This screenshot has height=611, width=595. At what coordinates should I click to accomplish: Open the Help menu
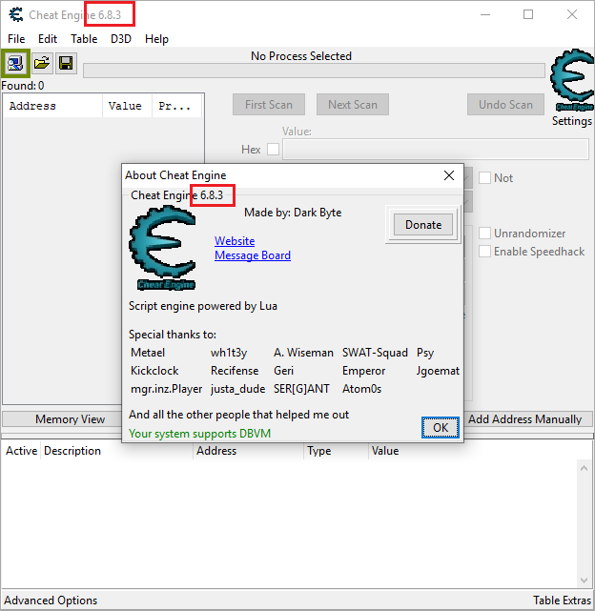click(x=156, y=39)
